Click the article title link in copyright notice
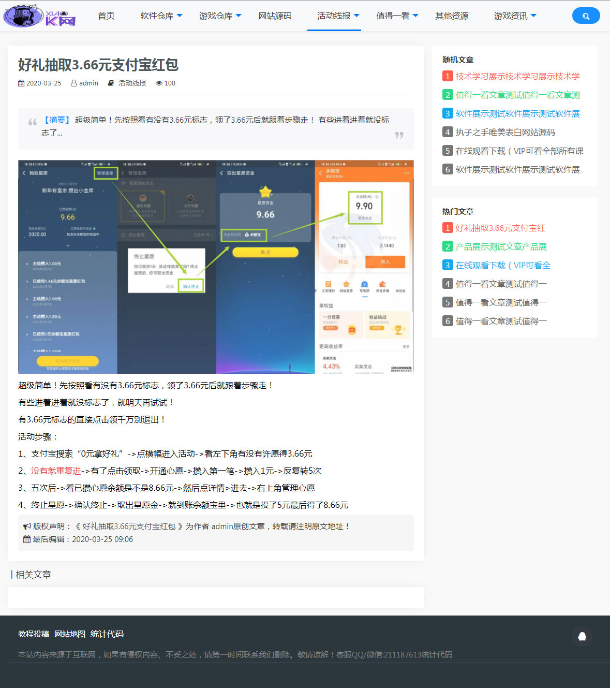Viewport: 610px width, 688px height. coord(129,526)
